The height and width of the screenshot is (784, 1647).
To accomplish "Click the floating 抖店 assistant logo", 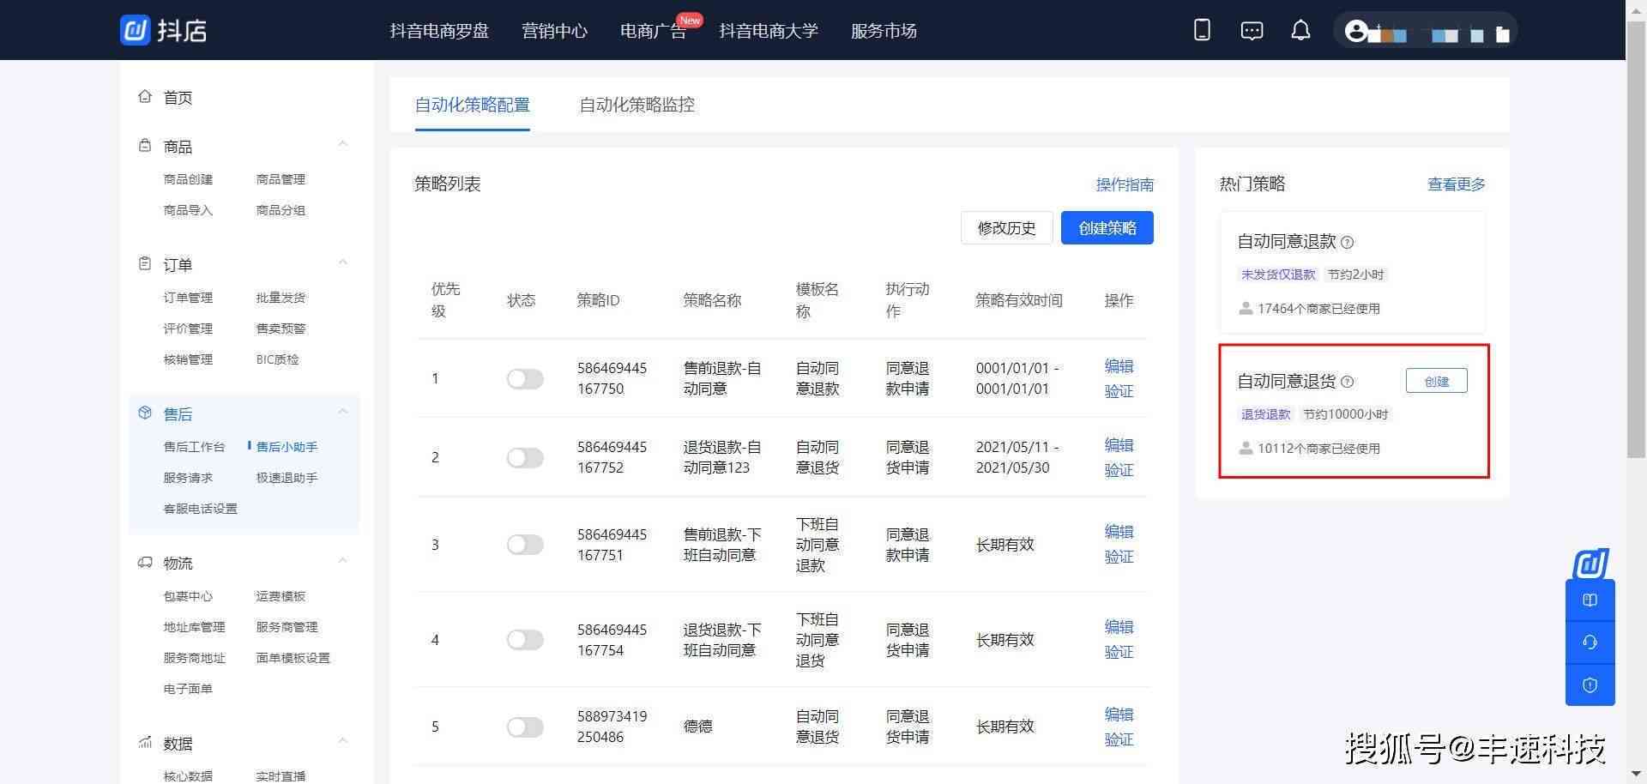I will click(1591, 564).
